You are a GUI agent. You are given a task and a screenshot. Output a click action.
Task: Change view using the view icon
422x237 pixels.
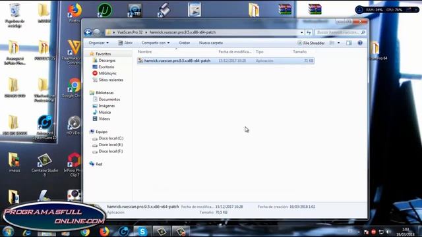pos(332,43)
